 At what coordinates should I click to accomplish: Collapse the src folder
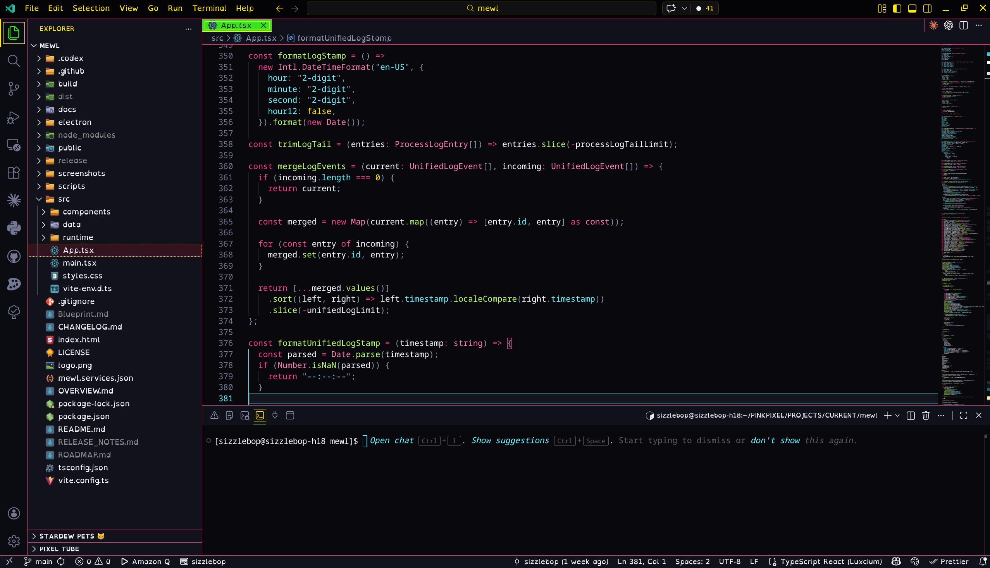coord(64,199)
